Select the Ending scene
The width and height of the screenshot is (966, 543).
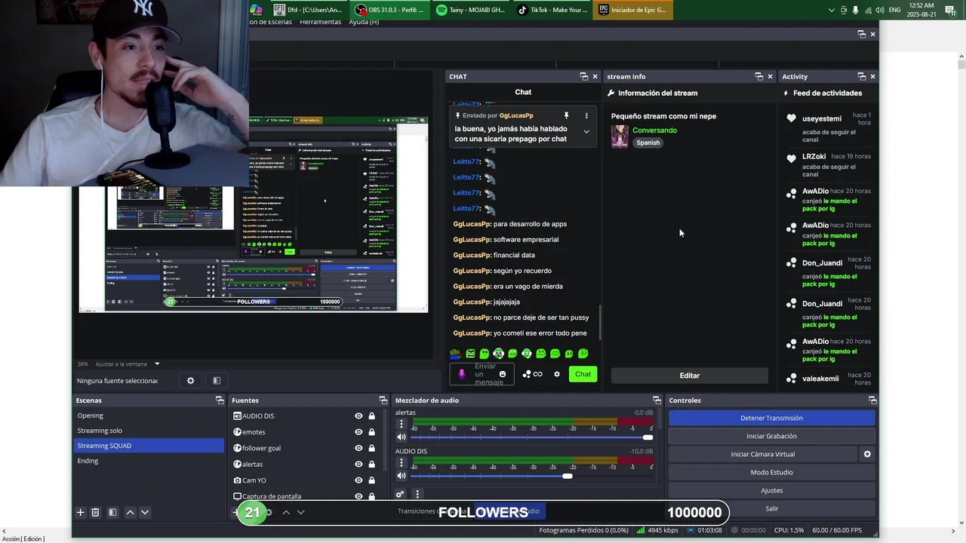pyautogui.click(x=149, y=461)
